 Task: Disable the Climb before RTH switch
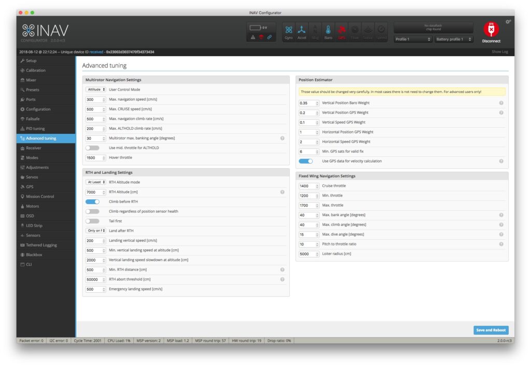[x=92, y=201]
